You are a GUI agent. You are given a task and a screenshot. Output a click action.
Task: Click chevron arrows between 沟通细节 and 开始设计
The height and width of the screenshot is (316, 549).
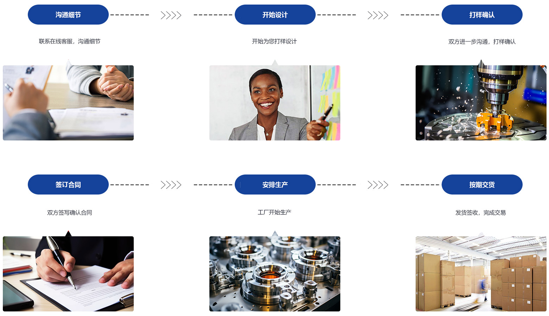click(171, 15)
